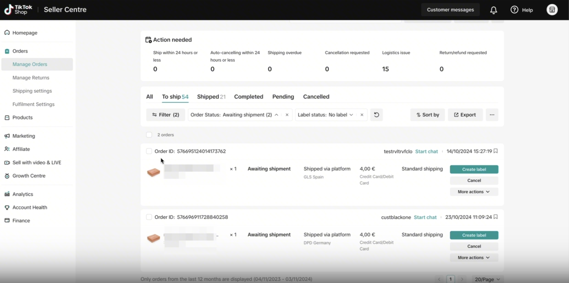Open the Help question-mark icon
The height and width of the screenshot is (283, 569).
tap(514, 10)
